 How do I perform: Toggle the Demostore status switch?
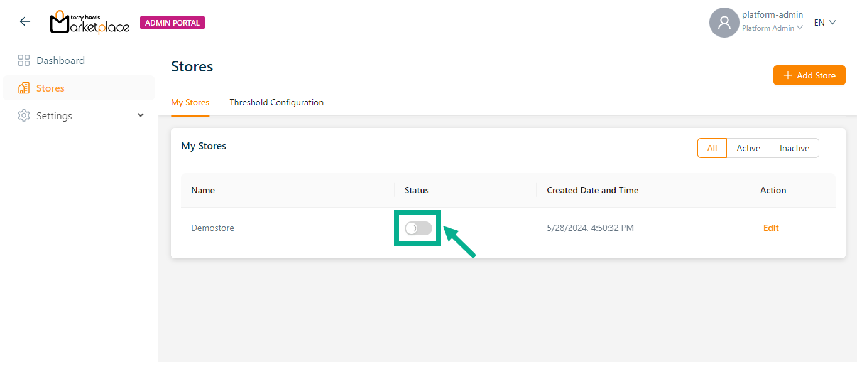418,228
